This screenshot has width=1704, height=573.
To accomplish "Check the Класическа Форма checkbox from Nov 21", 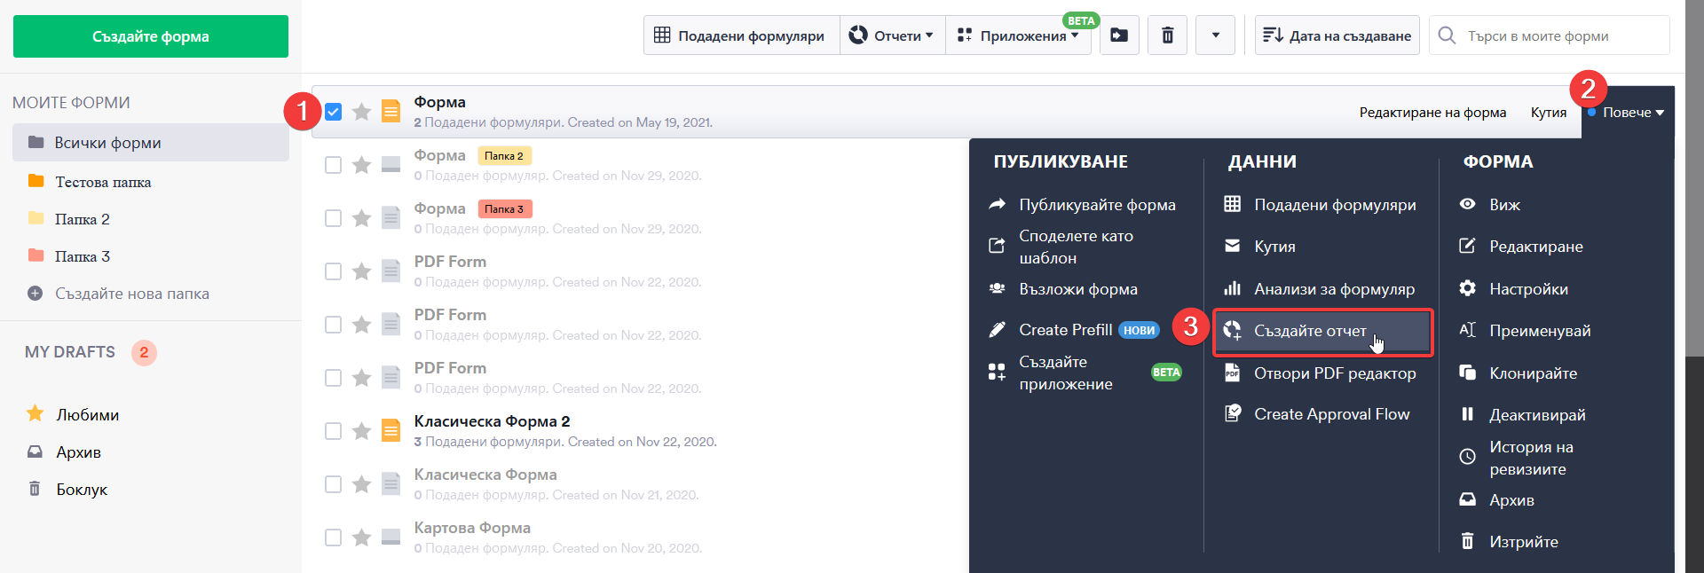I will [x=333, y=484].
